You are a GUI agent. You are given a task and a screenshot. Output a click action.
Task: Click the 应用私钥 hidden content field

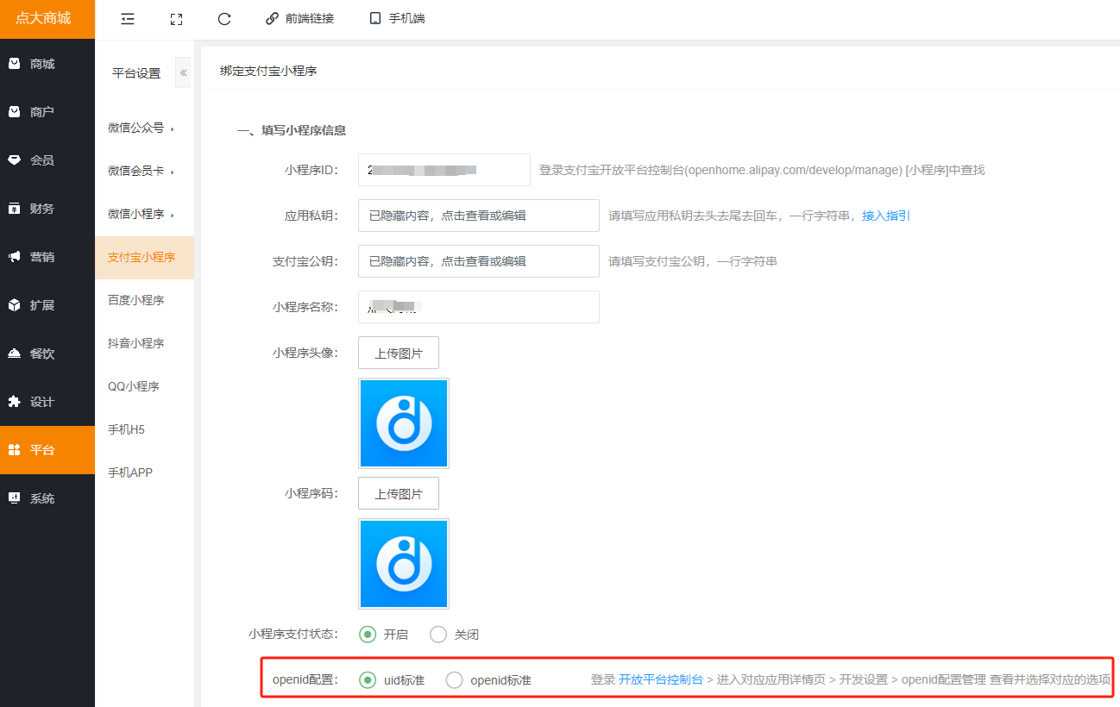click(x=479, y=216)
